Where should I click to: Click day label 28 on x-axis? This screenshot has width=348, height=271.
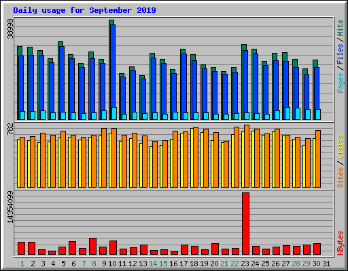pyautogui.click(x=296, y=264)
